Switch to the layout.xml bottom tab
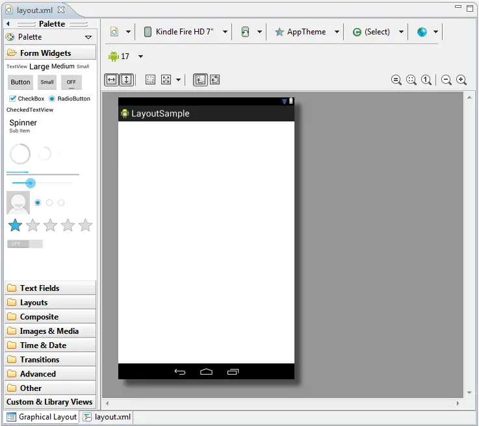 107,417
